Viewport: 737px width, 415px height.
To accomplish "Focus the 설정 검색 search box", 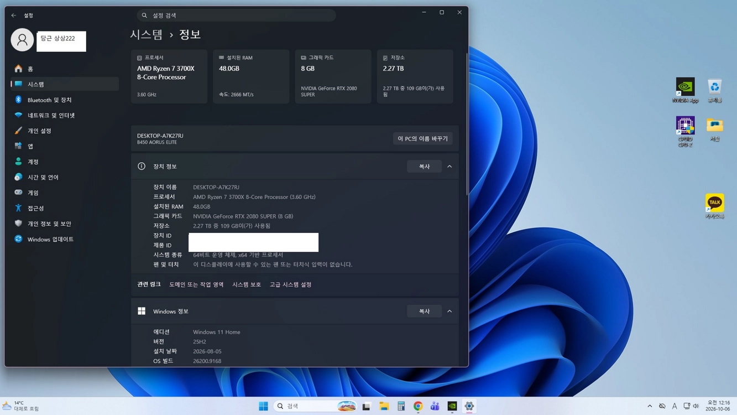I will (x=236, y=15).
